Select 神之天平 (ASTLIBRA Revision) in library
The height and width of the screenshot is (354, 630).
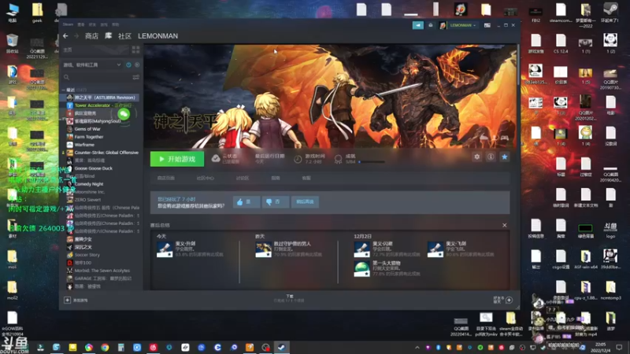101,98
